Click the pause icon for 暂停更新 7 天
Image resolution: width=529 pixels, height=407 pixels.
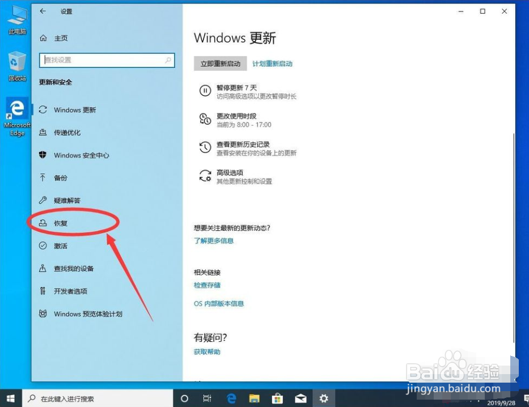tap(205, 91)
